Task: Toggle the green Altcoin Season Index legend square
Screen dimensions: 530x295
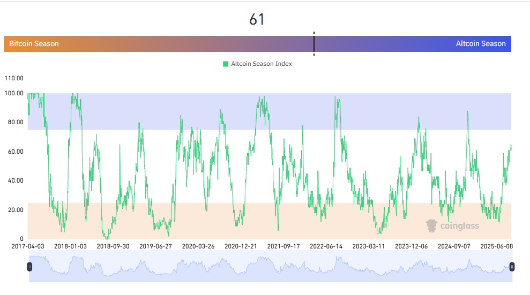Action: click(226, 64)
